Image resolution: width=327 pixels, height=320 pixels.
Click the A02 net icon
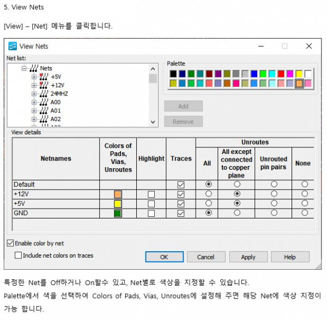[x=43, y=119]
